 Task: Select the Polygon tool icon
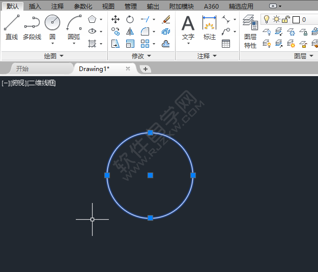pyautogui.click(x=92, y=19)
